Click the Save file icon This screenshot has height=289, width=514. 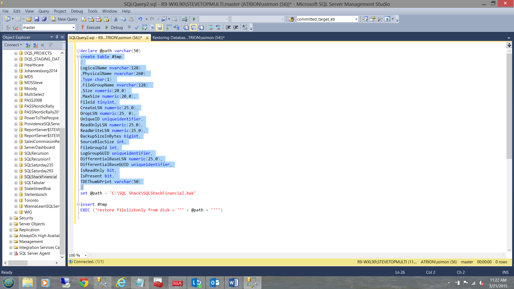pos(37,19)
